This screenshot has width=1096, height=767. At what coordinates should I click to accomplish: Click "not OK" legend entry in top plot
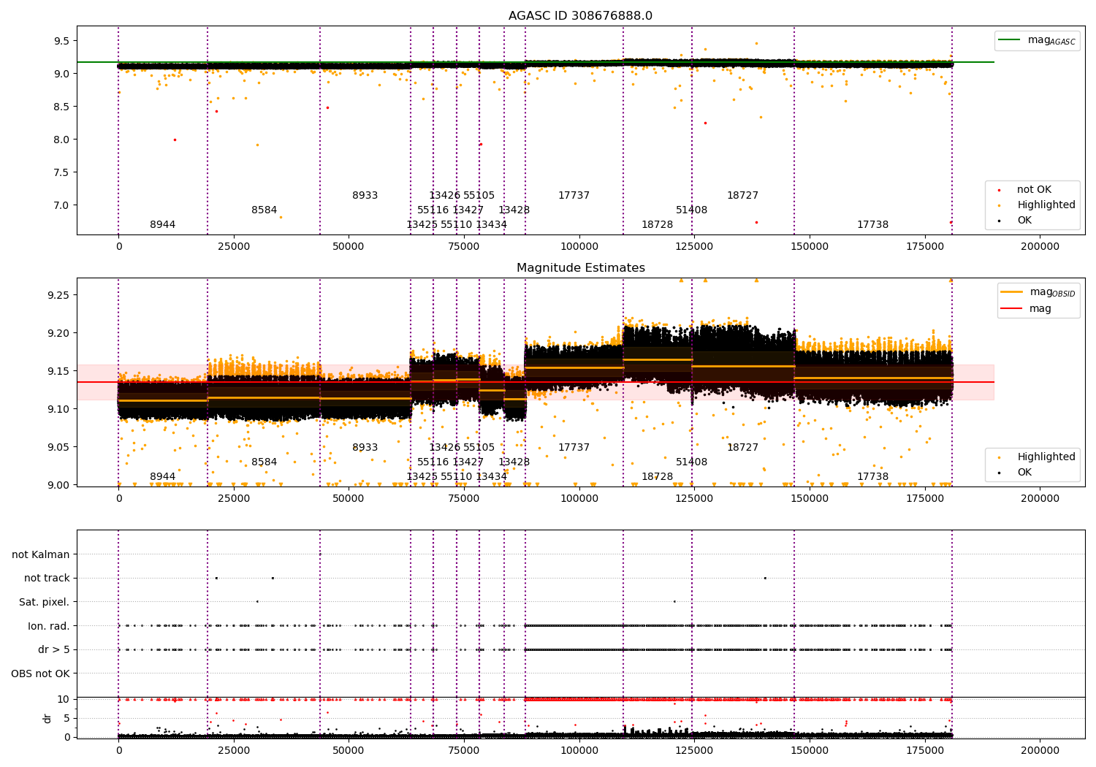pyautogui.click(x=1034, y=190)
